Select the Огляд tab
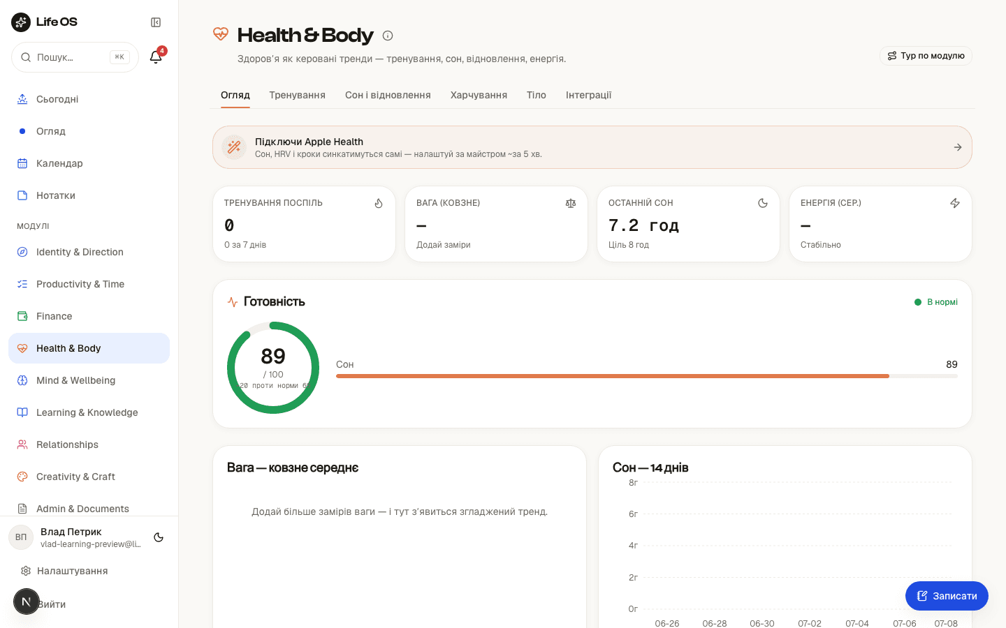Viewport: 1006px width, 628px height. point(235,95)
